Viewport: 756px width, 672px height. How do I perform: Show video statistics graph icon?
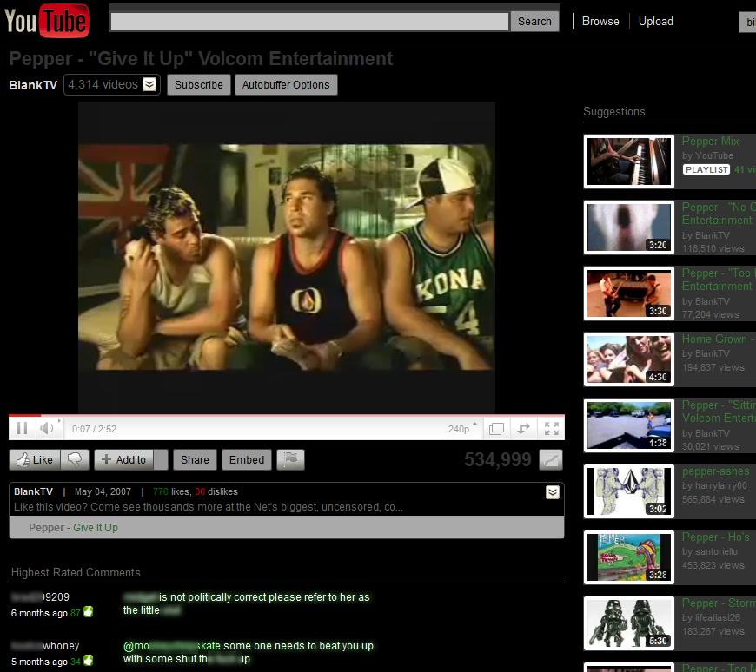tap(551, 460)
